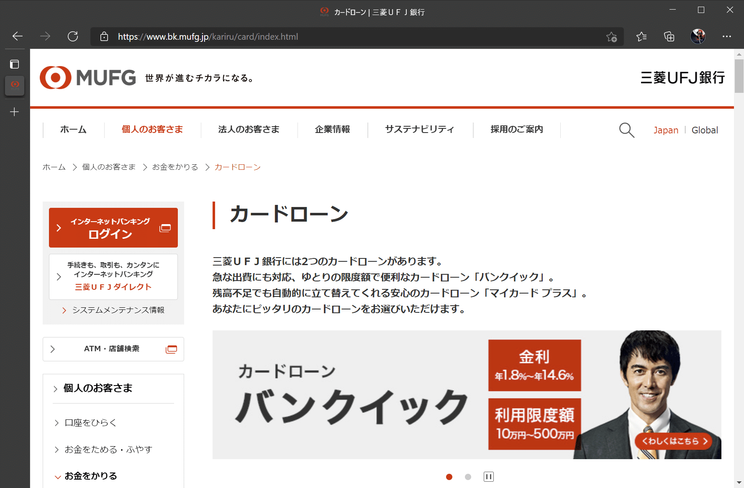This screenshot has width=744, height=488.
Task: Click くわしくはこちら button on banner
Action: (673, 441)
